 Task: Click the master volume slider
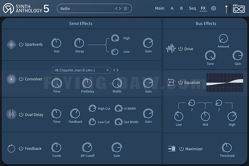226,9
